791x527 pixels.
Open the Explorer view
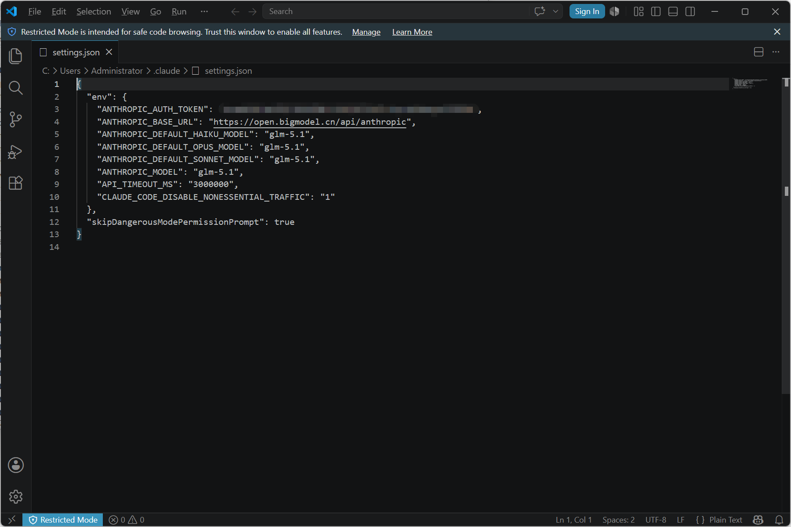(x=16, y=56)
